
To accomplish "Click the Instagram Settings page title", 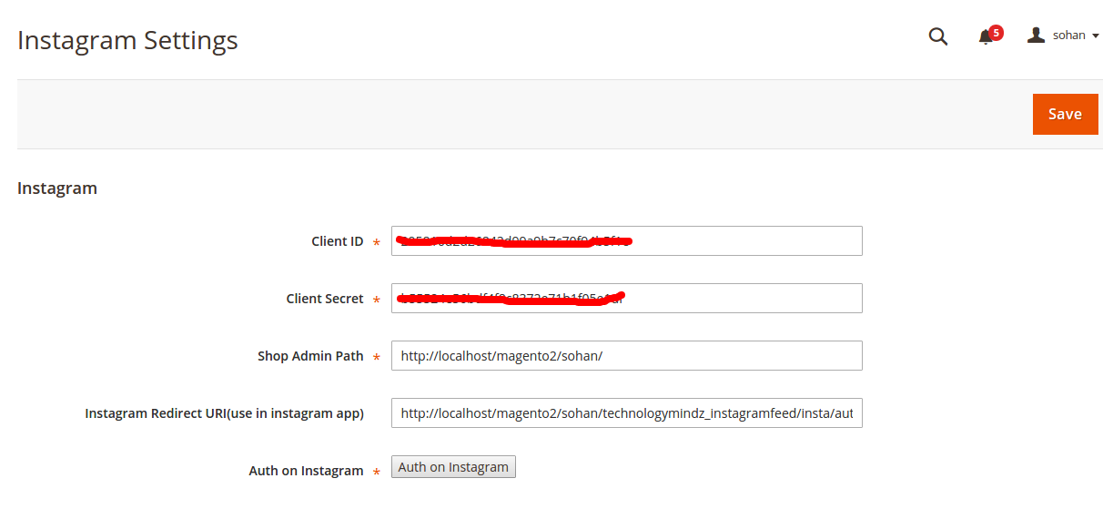I will [127, 41].
